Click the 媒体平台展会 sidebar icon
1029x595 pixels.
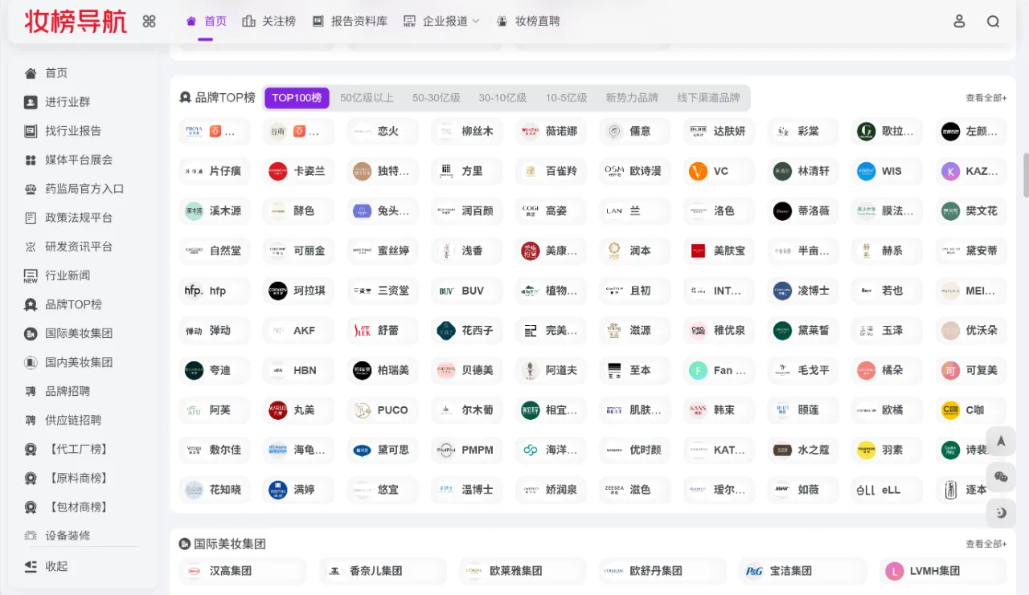point(31,160)
